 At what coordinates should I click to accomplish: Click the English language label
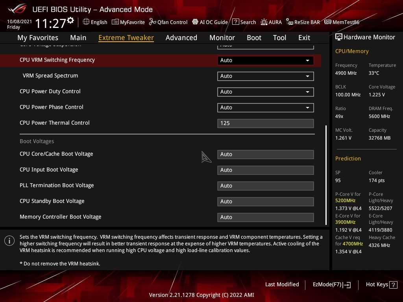[99, 22]
